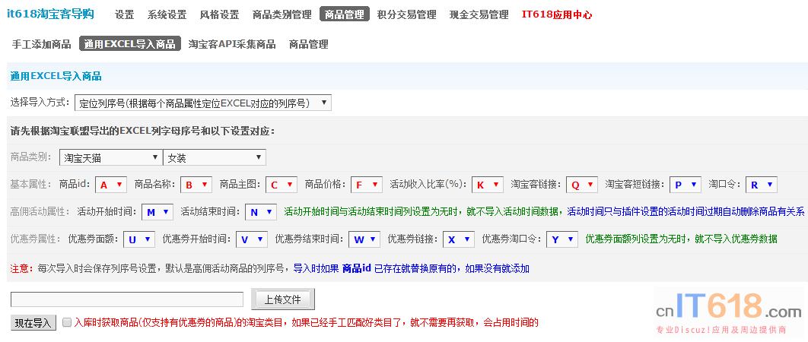Select the highlighted 商品管理 top menu

(x=345, y=14)
